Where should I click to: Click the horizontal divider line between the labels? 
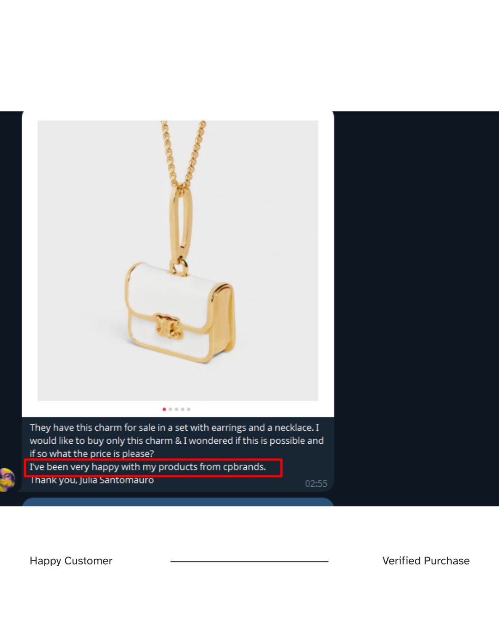[249, 562]
